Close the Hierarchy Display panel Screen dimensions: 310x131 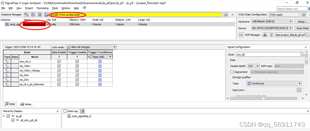click(x=57, y=111)
